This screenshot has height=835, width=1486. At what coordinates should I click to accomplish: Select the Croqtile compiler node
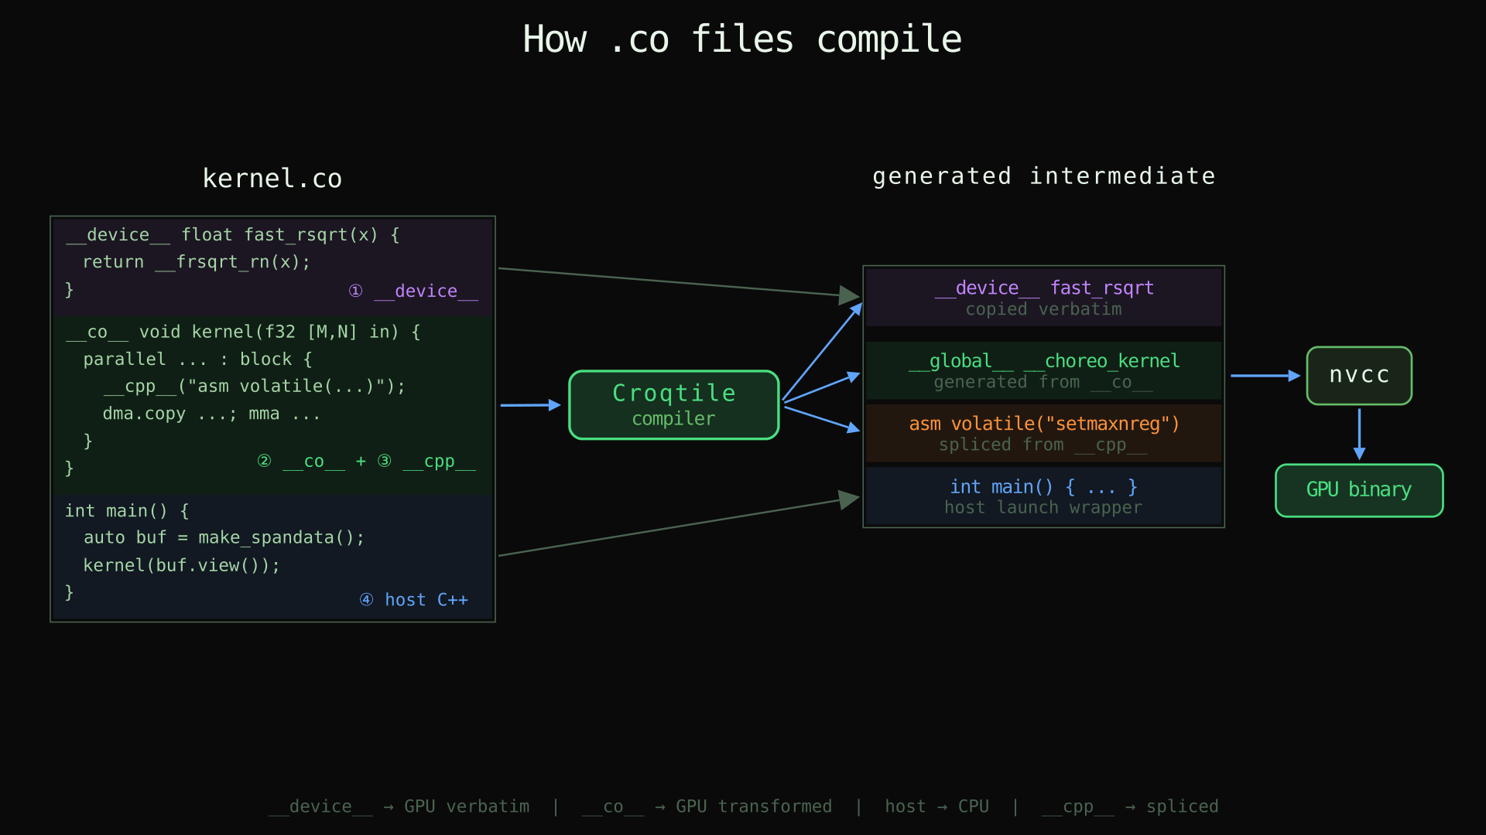click(673, 404)
